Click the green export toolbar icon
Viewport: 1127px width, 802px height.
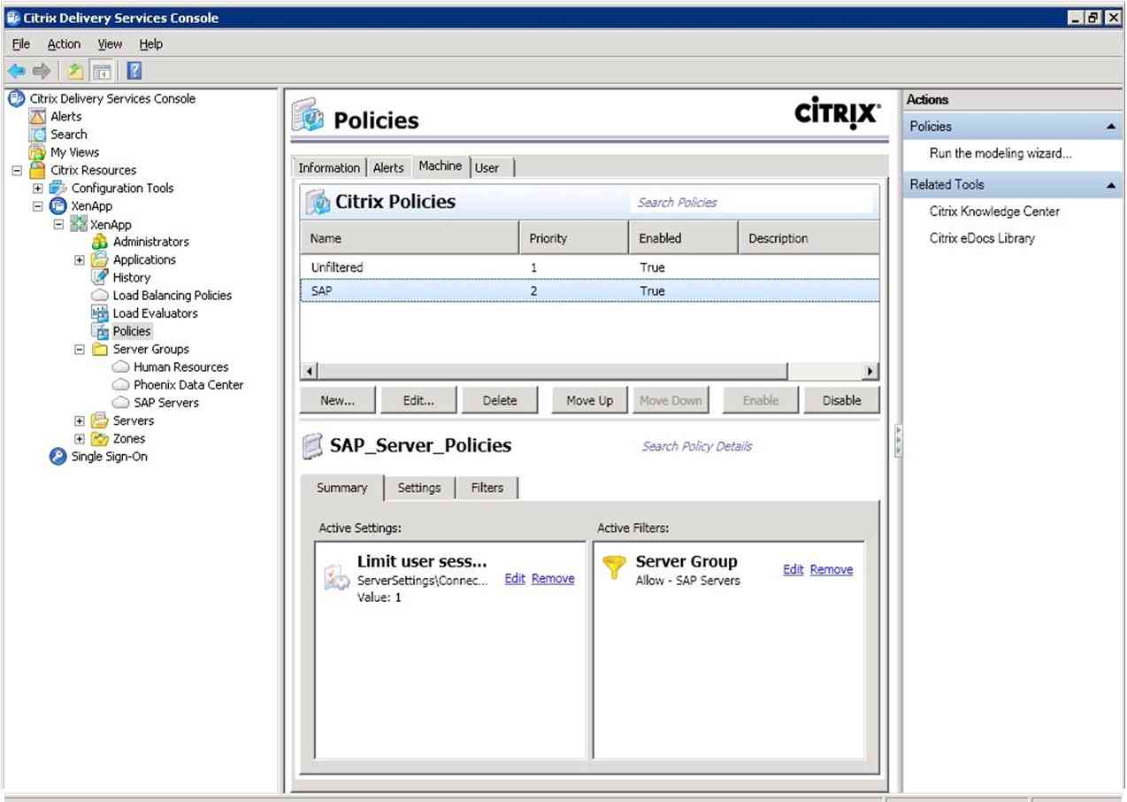tap(75, 70)
